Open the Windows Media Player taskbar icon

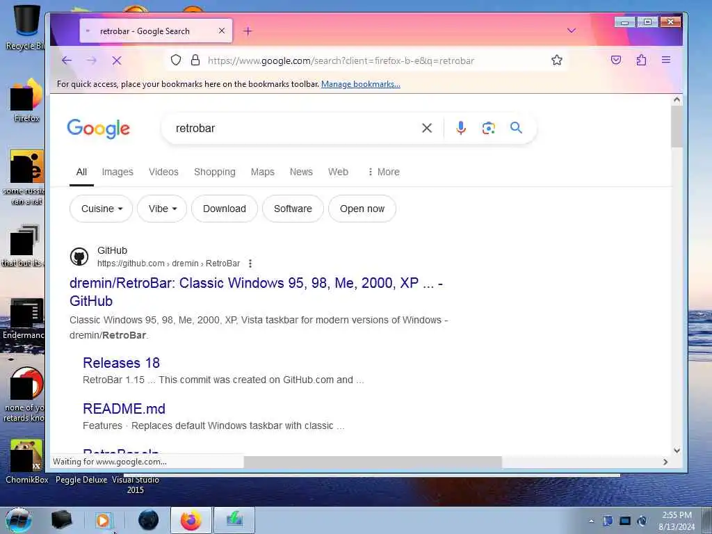pyautogui.click(x=103, y=520)
